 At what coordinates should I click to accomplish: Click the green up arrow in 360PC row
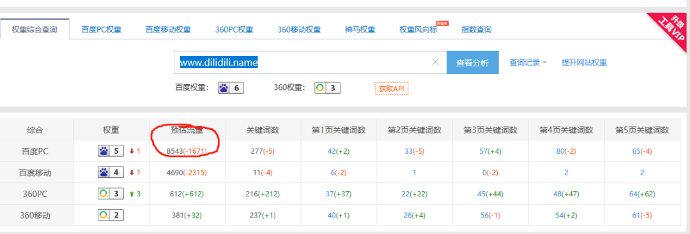point(132,194)
